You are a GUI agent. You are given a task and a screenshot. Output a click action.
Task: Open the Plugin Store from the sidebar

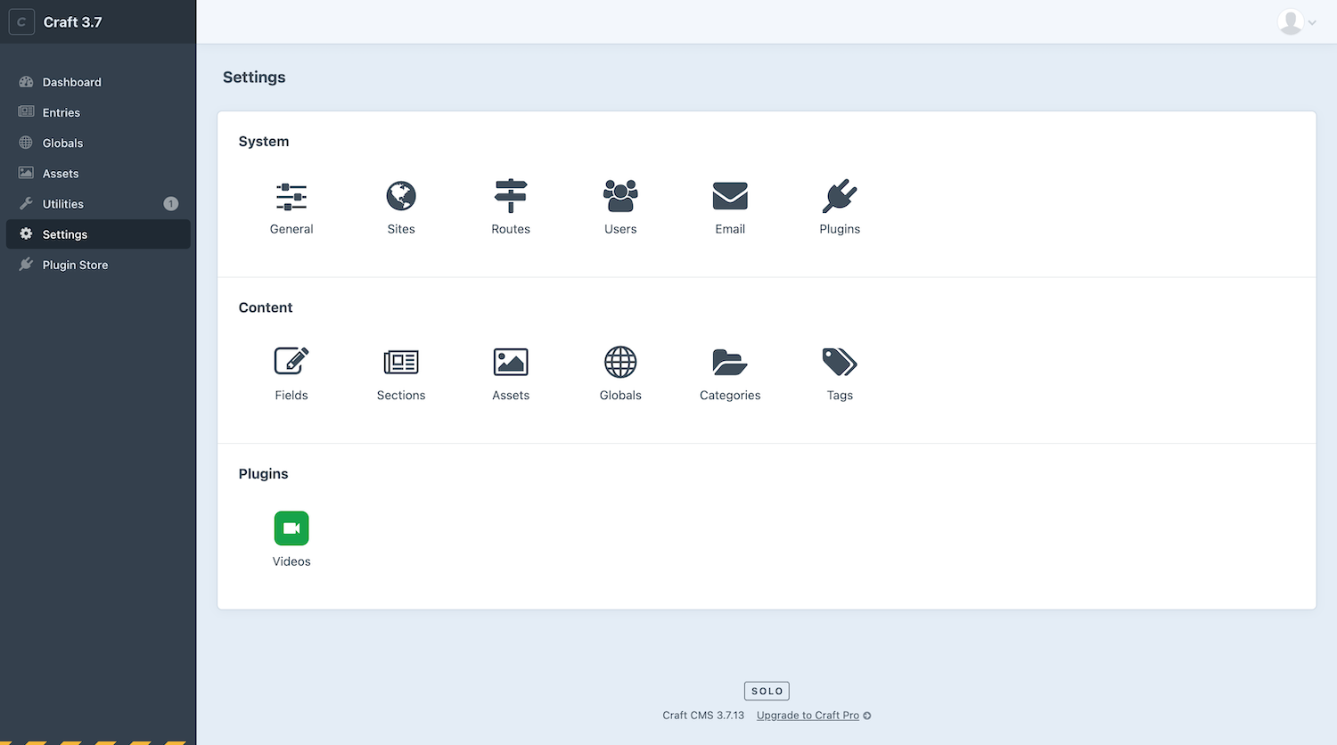tap(75, 265)
